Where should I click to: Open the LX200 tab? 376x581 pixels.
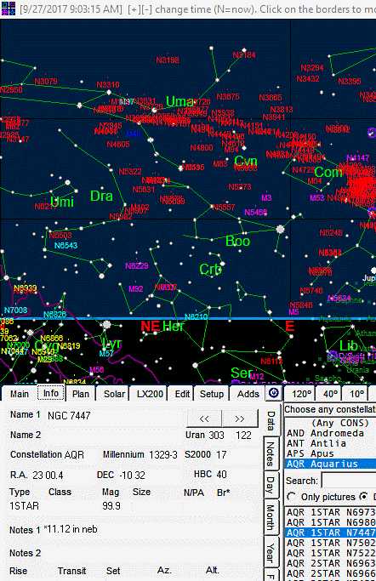point(150,394)
